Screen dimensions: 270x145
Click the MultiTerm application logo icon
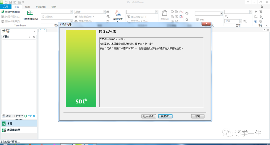1,2
